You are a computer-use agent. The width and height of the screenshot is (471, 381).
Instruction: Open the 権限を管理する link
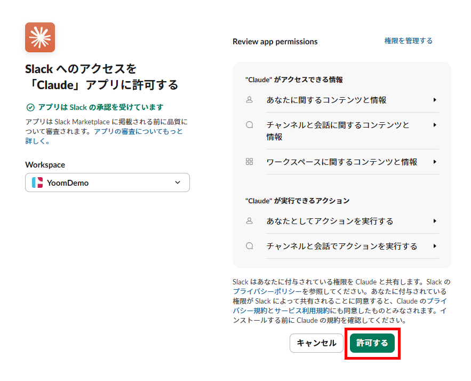click(409, 41)
